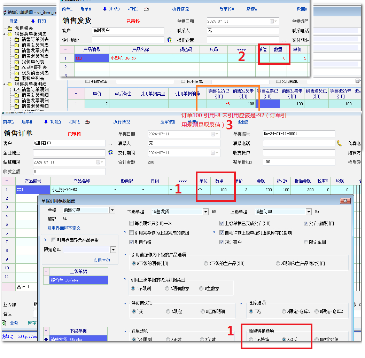Click the 业务 refresh icon at bottom left
This screenshot has height=358, width=365.
(4, 323)
